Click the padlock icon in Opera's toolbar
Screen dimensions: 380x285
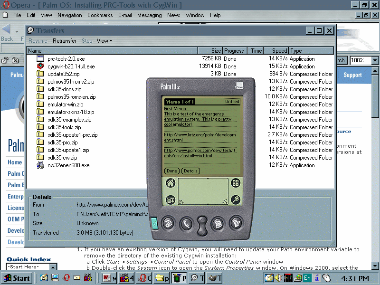tap(5, 60)
